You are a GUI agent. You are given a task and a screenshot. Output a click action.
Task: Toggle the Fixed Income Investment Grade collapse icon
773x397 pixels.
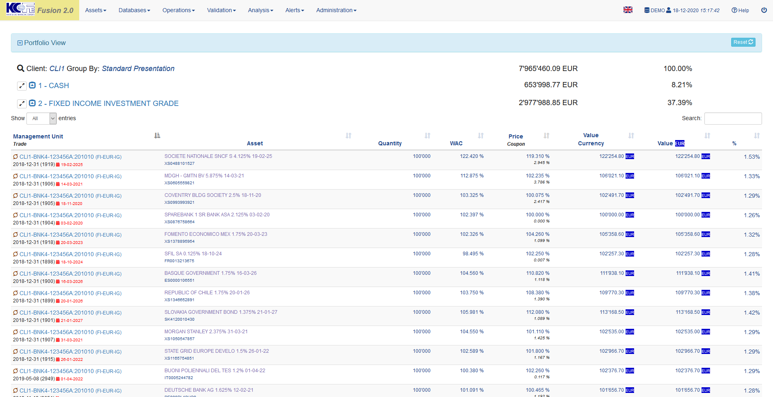32,103
